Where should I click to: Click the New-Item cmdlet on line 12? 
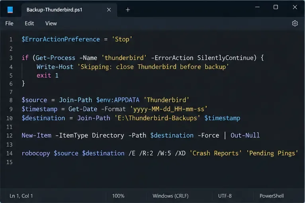[37, 135]
